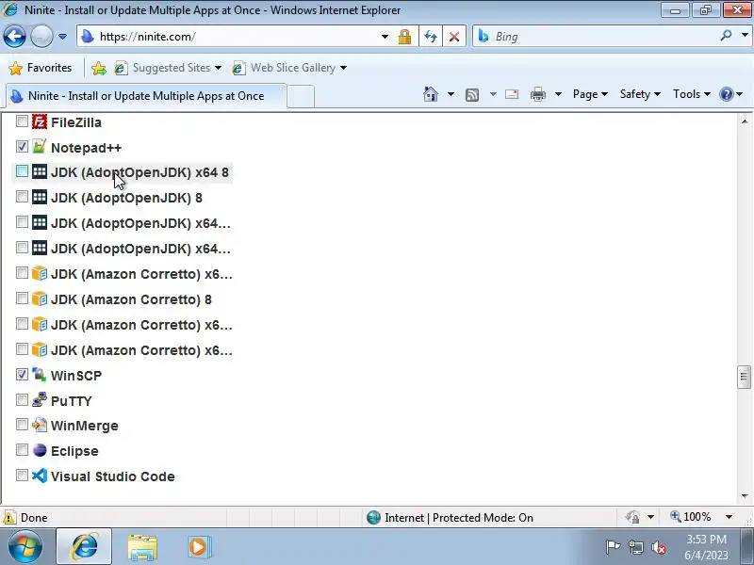Click the Bing search input field
The height and width of the screenshot is (565, 754).
(603, 37)
